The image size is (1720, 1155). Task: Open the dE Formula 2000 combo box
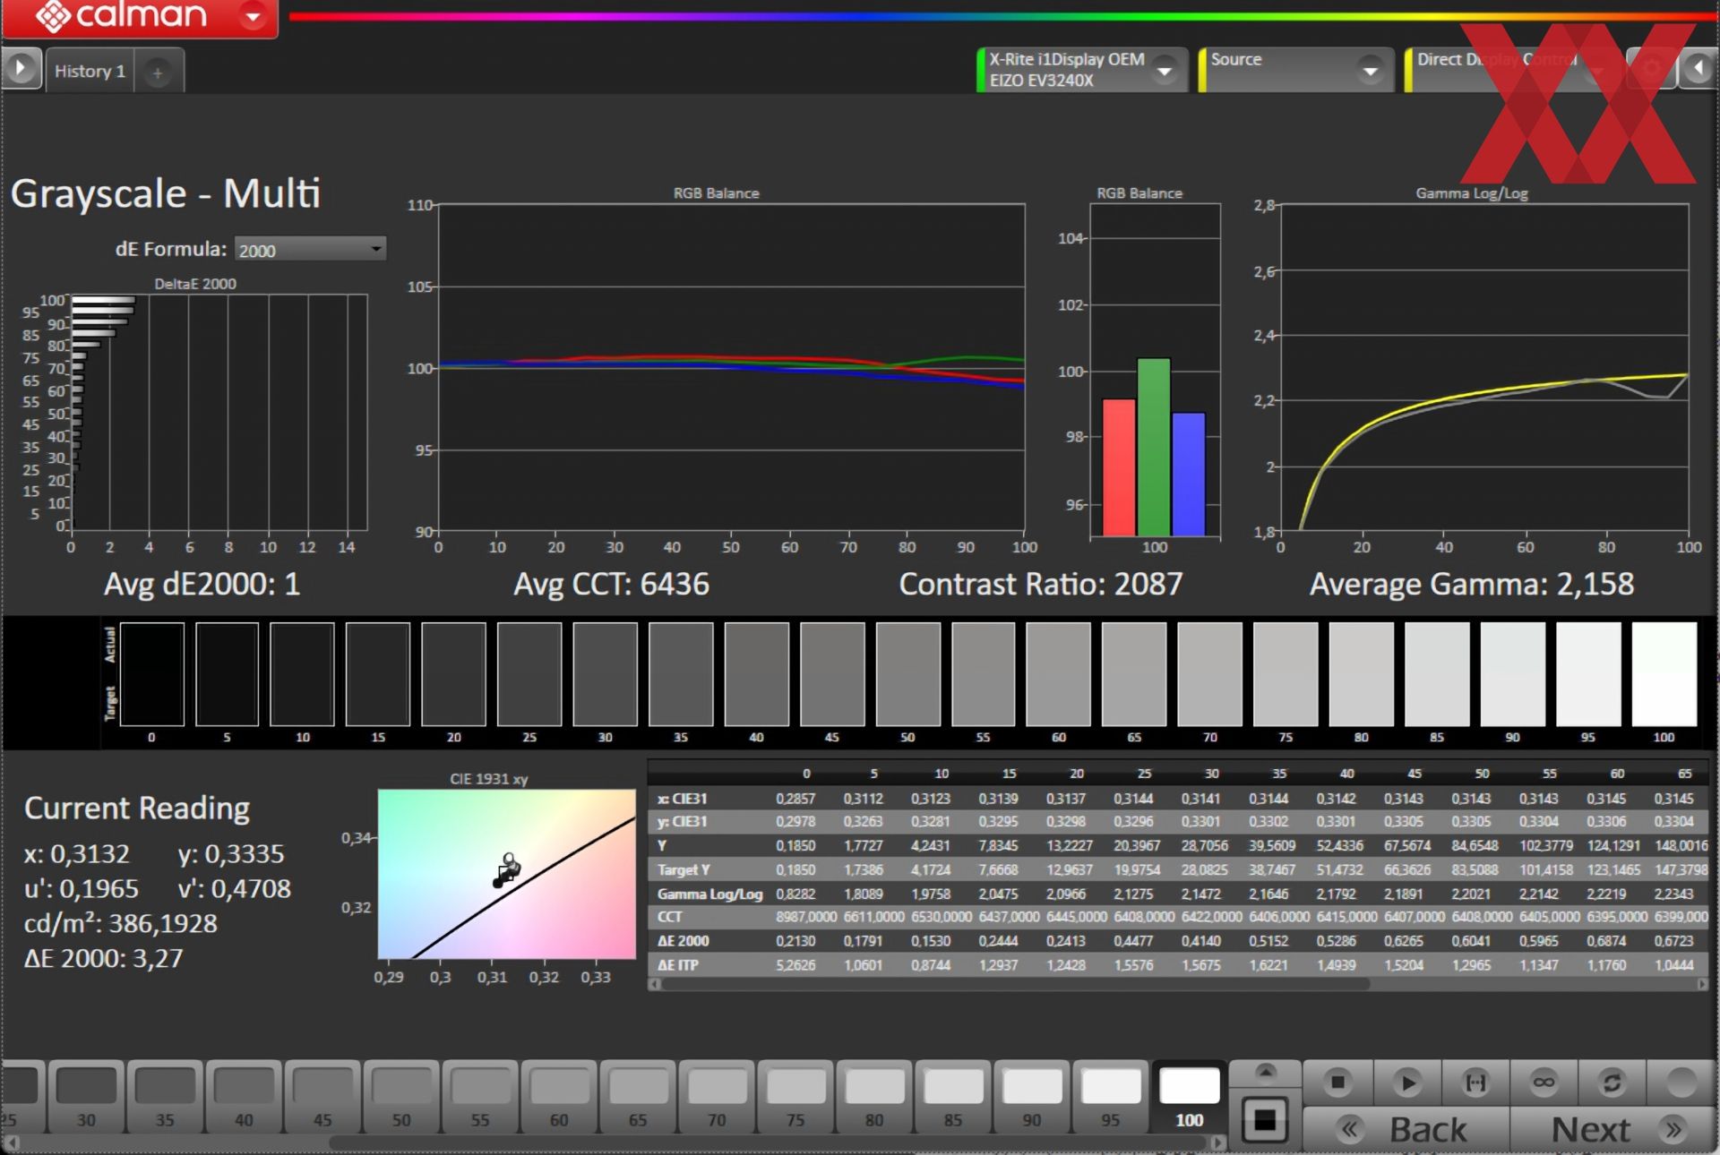[x=310, y=249]
